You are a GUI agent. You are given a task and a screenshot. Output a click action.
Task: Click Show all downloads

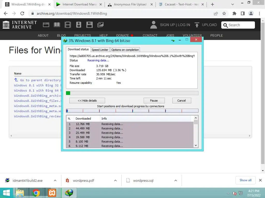245,180
